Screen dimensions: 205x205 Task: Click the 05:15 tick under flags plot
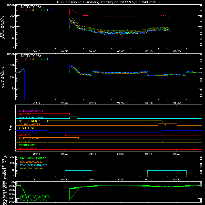coord(149,154)
